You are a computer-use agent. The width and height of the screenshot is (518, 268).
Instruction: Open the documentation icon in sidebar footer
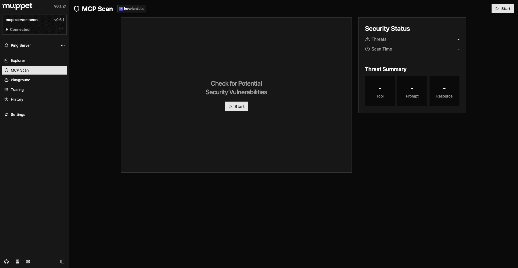17,262
